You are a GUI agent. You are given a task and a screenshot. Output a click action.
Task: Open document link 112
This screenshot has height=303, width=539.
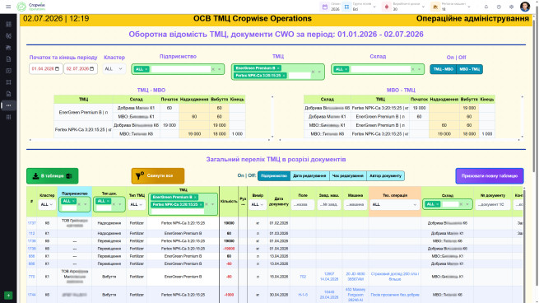point(31,233)
